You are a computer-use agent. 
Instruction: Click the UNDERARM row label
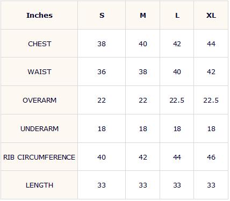click(39, 129)
